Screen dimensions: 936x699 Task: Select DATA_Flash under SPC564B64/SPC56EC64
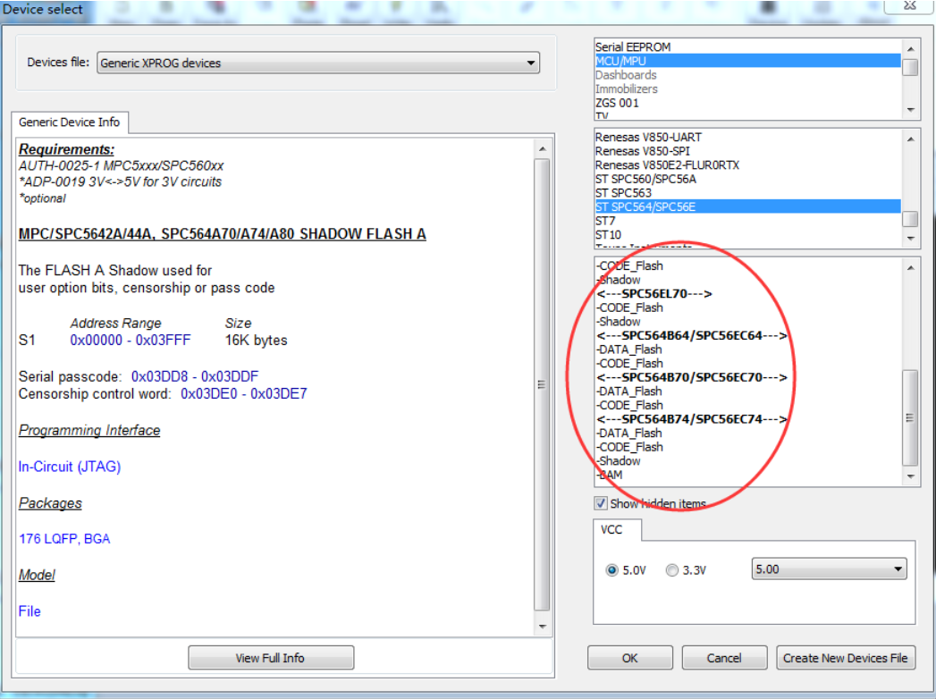pyautogui.click(x=747, y=349)
